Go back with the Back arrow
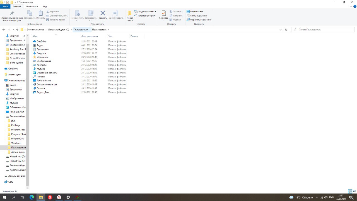 click(4, 30)
